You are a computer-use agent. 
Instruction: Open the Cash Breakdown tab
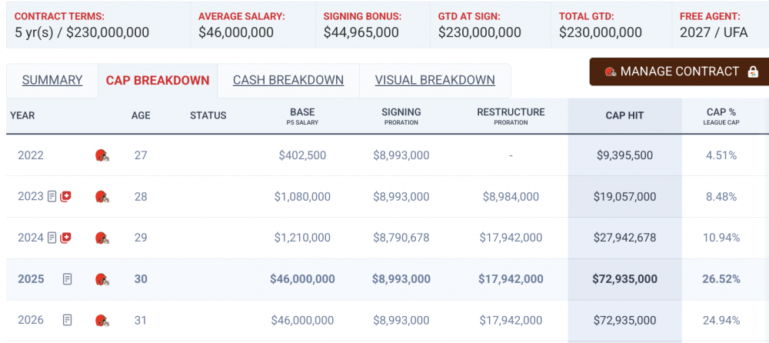tap(288, 80)
